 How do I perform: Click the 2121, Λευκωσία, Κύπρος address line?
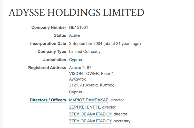pyautogui.click(x=92, y=85)
